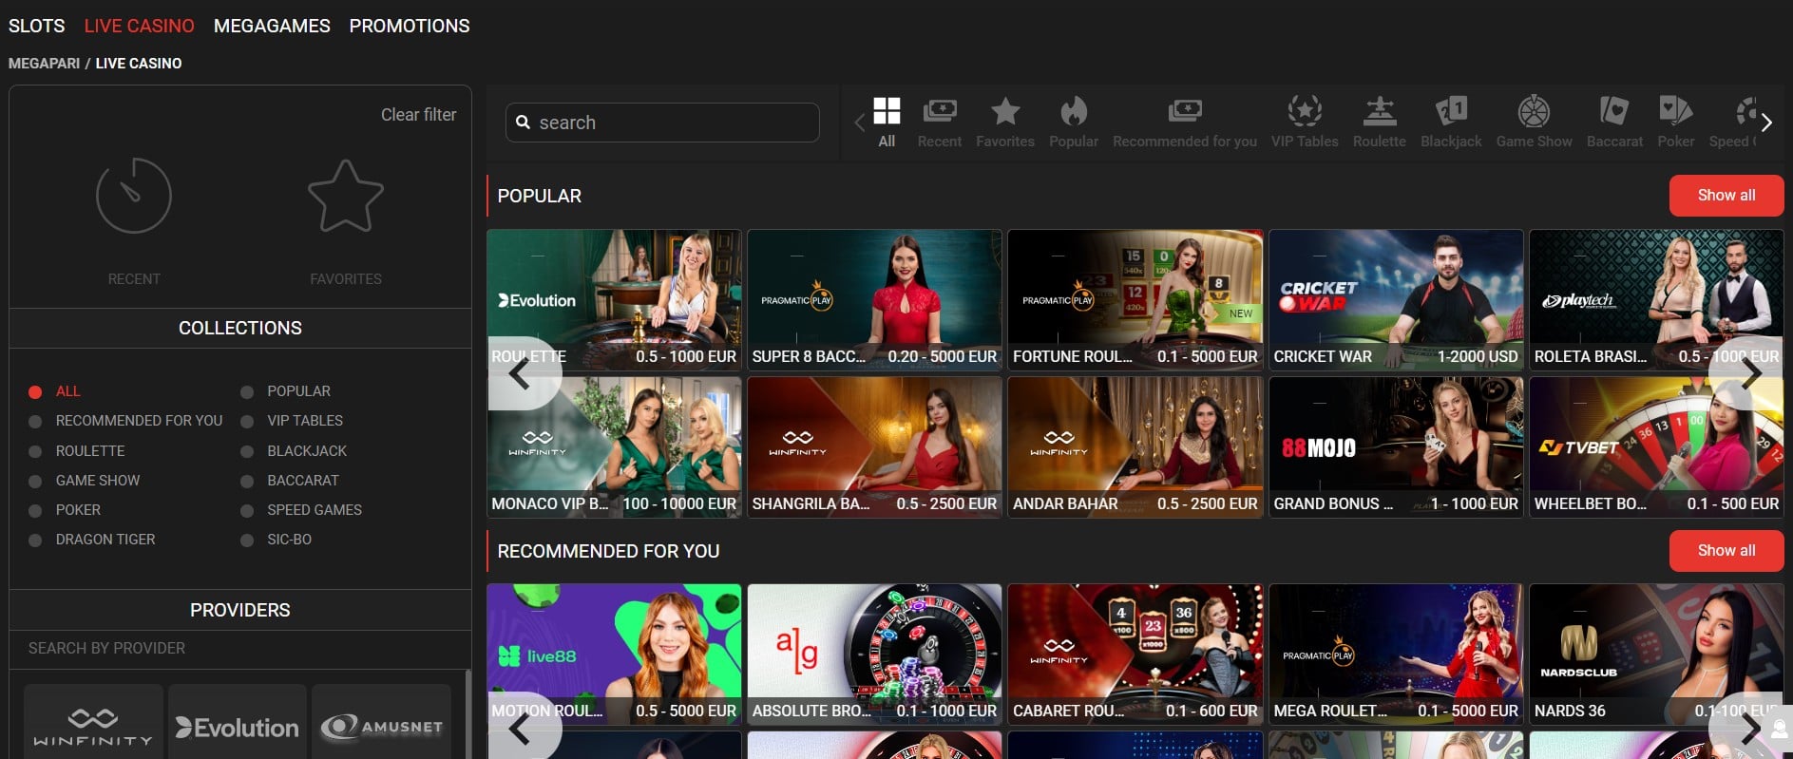Filter by Amusnet provider logo
The width and height of the screenshot is (1793, 759).
coord(382,727)
